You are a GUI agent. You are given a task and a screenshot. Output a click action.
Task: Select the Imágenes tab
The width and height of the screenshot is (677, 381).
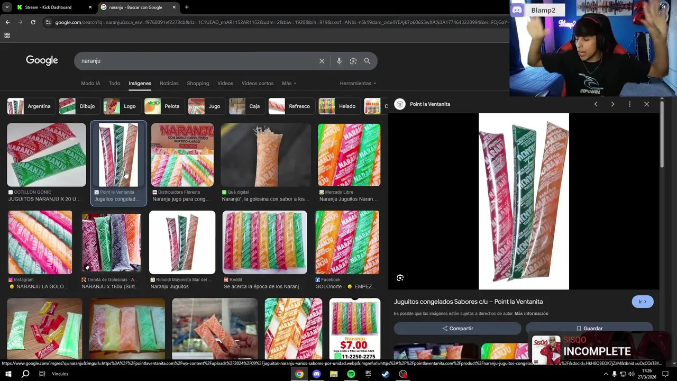point(140,83)
